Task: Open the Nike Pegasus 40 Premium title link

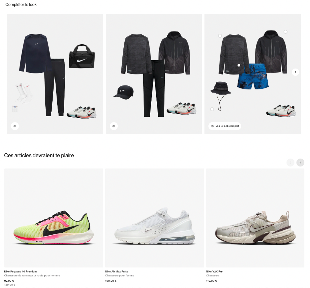Action: click(21, 271)
